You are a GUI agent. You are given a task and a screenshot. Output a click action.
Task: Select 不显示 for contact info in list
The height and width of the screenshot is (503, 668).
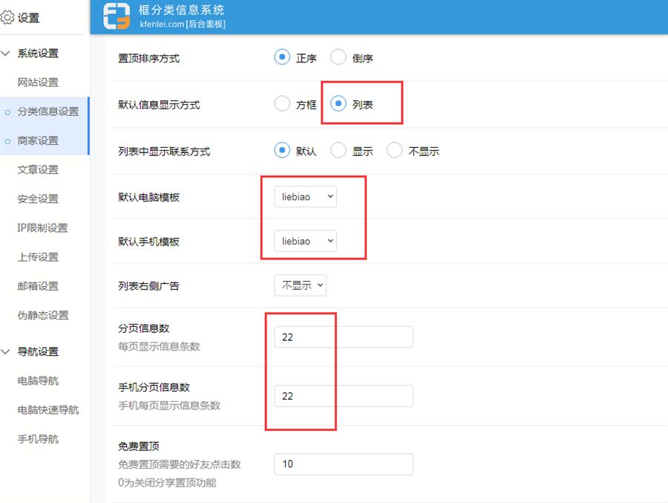[395, 151]
